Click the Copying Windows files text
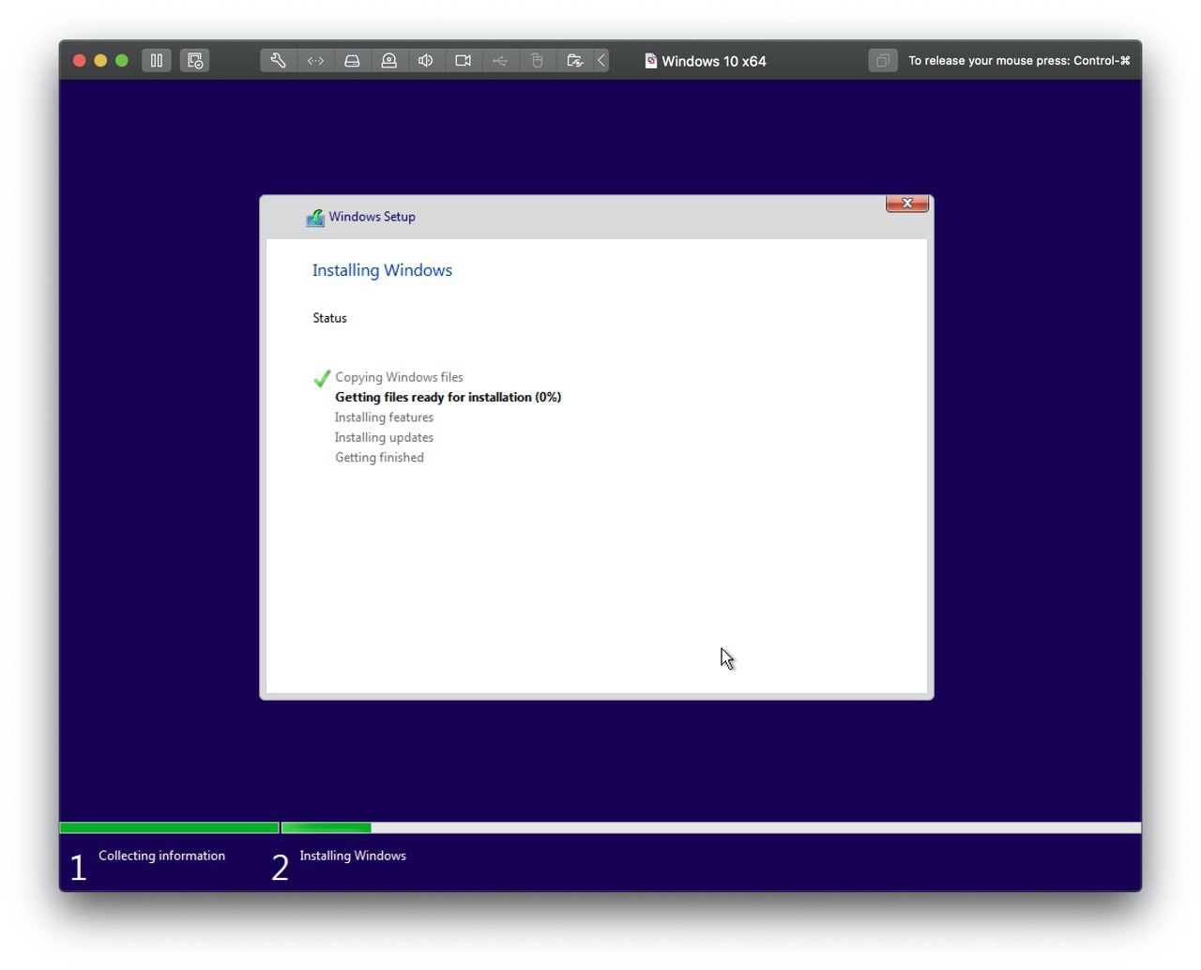 pos(399,377)
